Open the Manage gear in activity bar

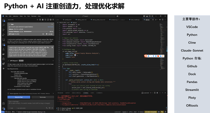click(x=3, y=108)
